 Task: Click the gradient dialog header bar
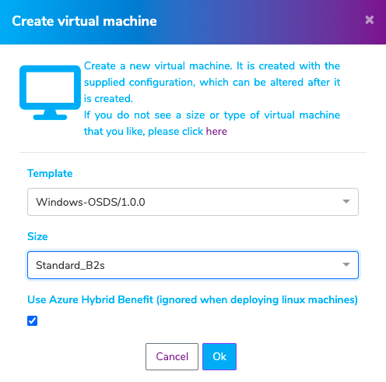tap(193, 22)
